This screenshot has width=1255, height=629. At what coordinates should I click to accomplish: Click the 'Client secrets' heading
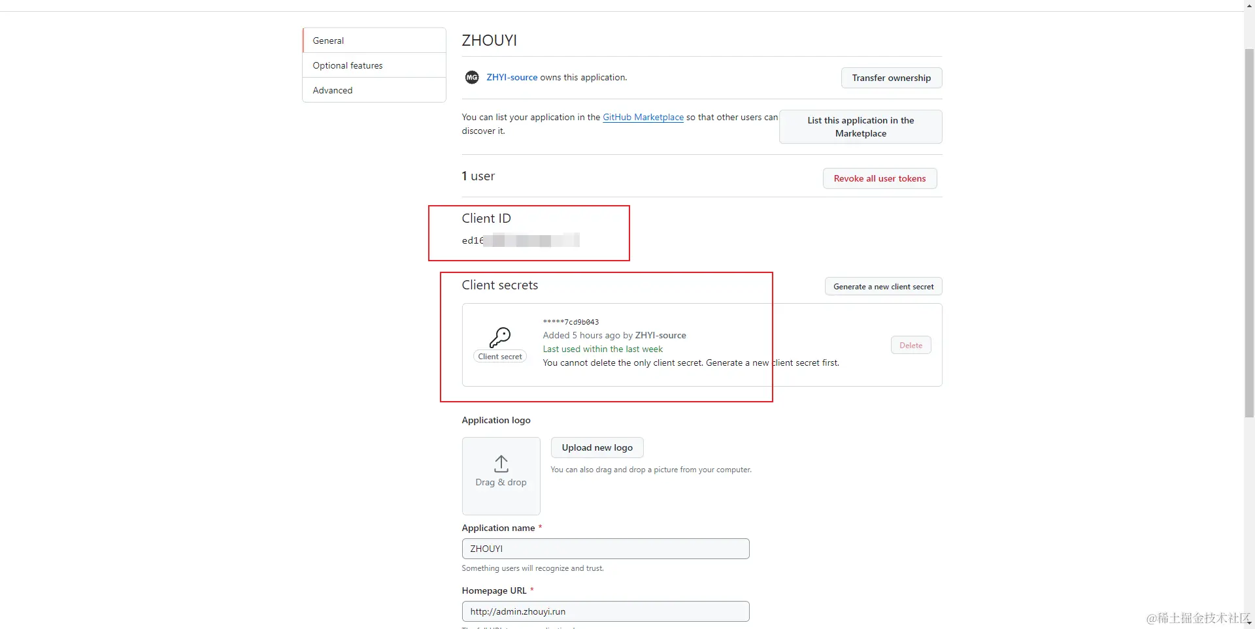coord(499,285)
